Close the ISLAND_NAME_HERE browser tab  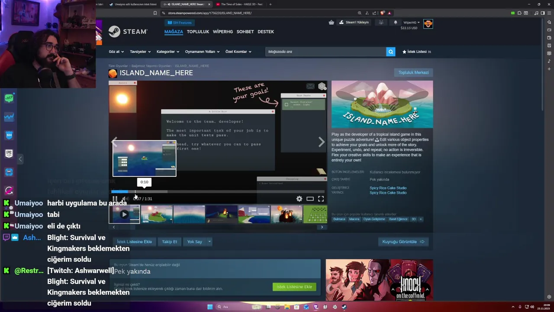click(209, 4)
